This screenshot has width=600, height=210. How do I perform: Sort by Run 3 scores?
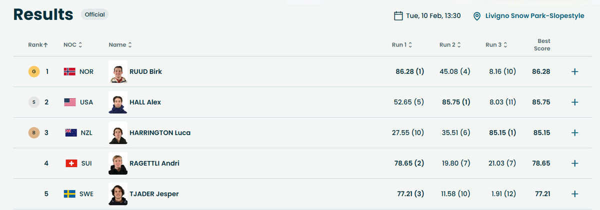pos(496,45)
